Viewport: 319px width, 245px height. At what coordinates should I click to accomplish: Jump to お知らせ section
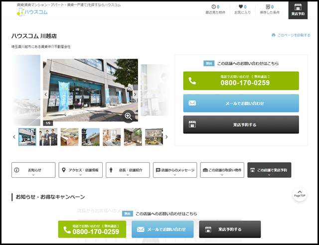pyautogui.click(x=33, y=170)
